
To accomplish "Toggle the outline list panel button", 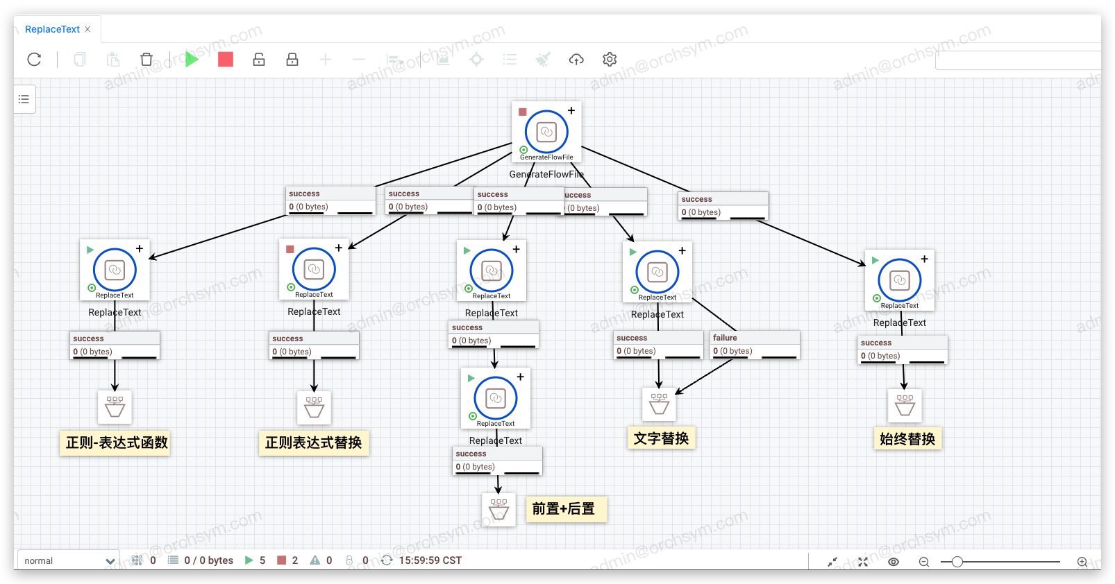I will click(x=24, y=99).
